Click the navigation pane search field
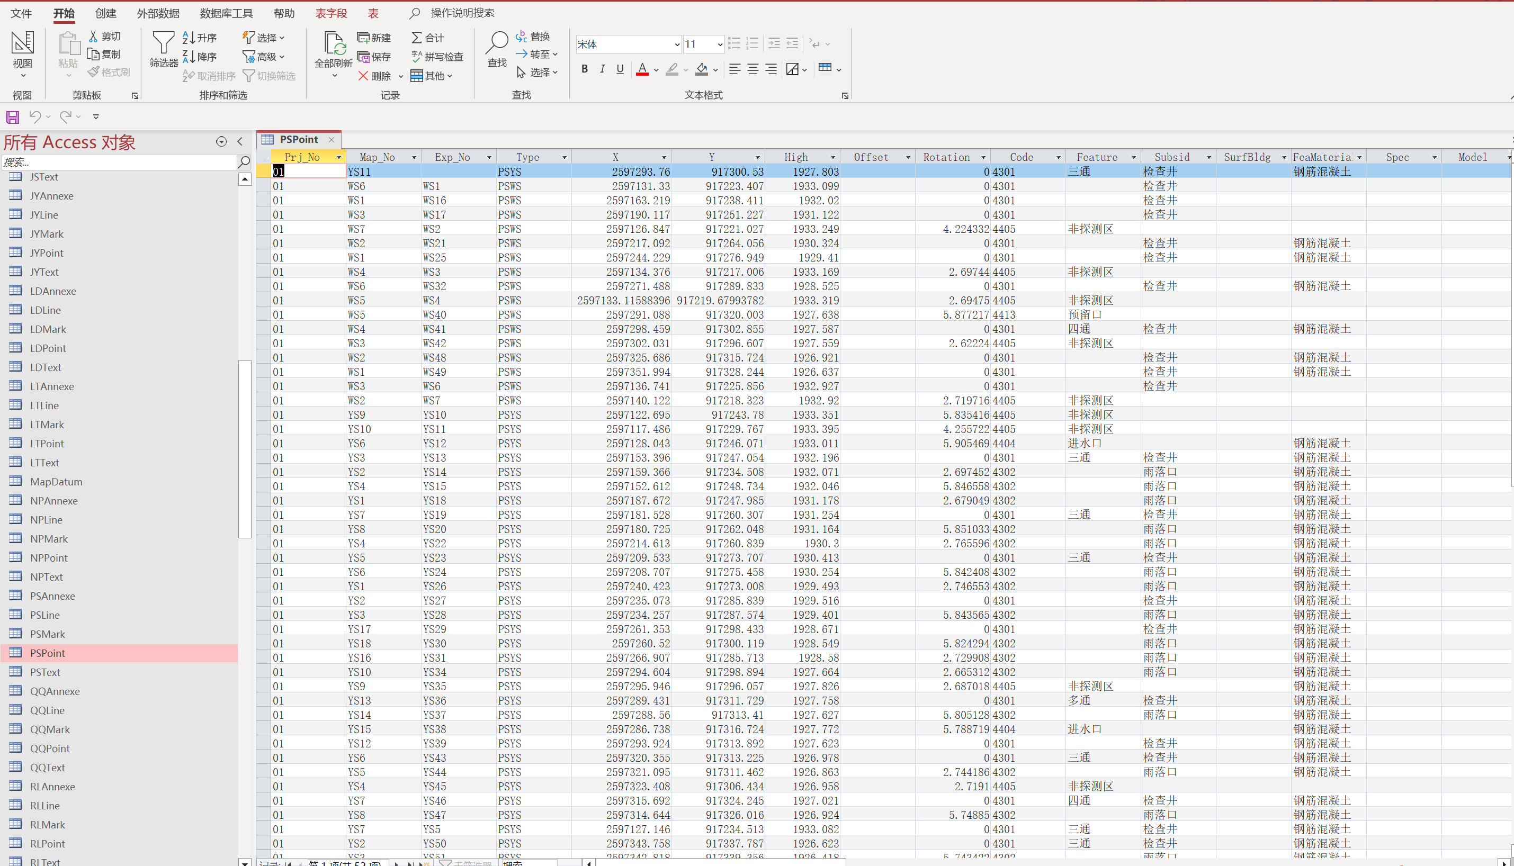This screenshot has width=1514, height=866. point(119,162)
